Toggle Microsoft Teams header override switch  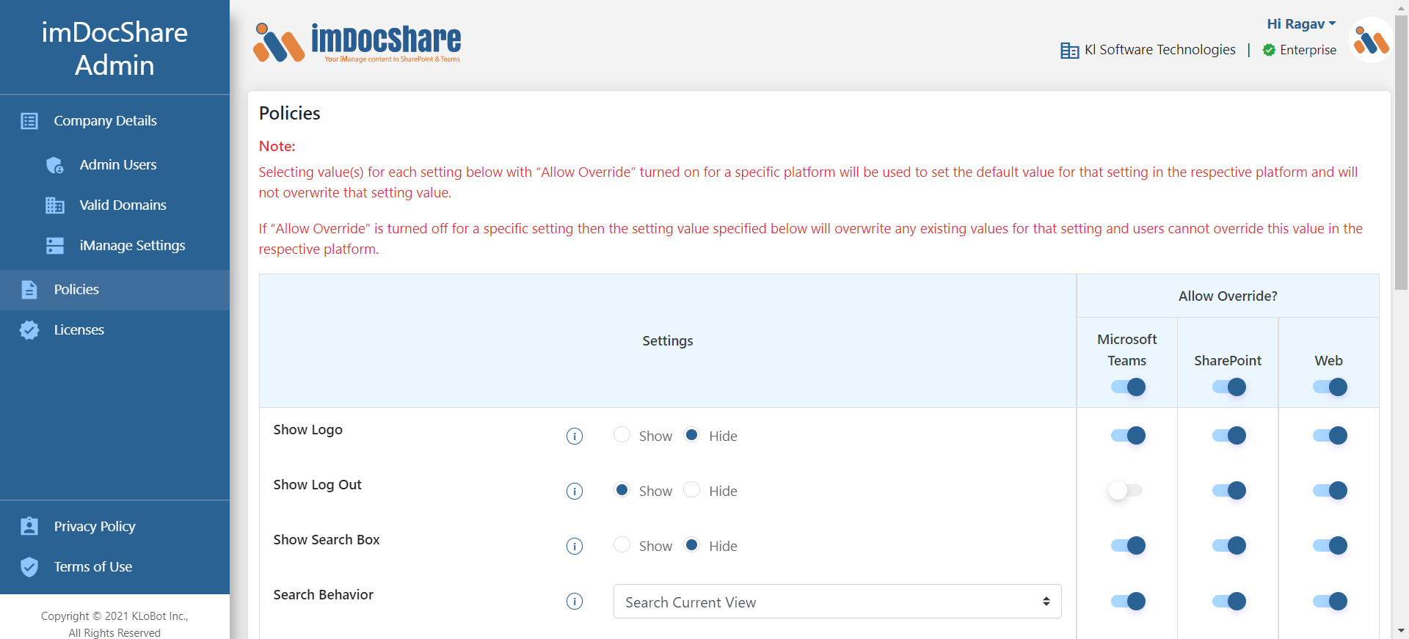pyautogui.click(x=1127, y=387)
